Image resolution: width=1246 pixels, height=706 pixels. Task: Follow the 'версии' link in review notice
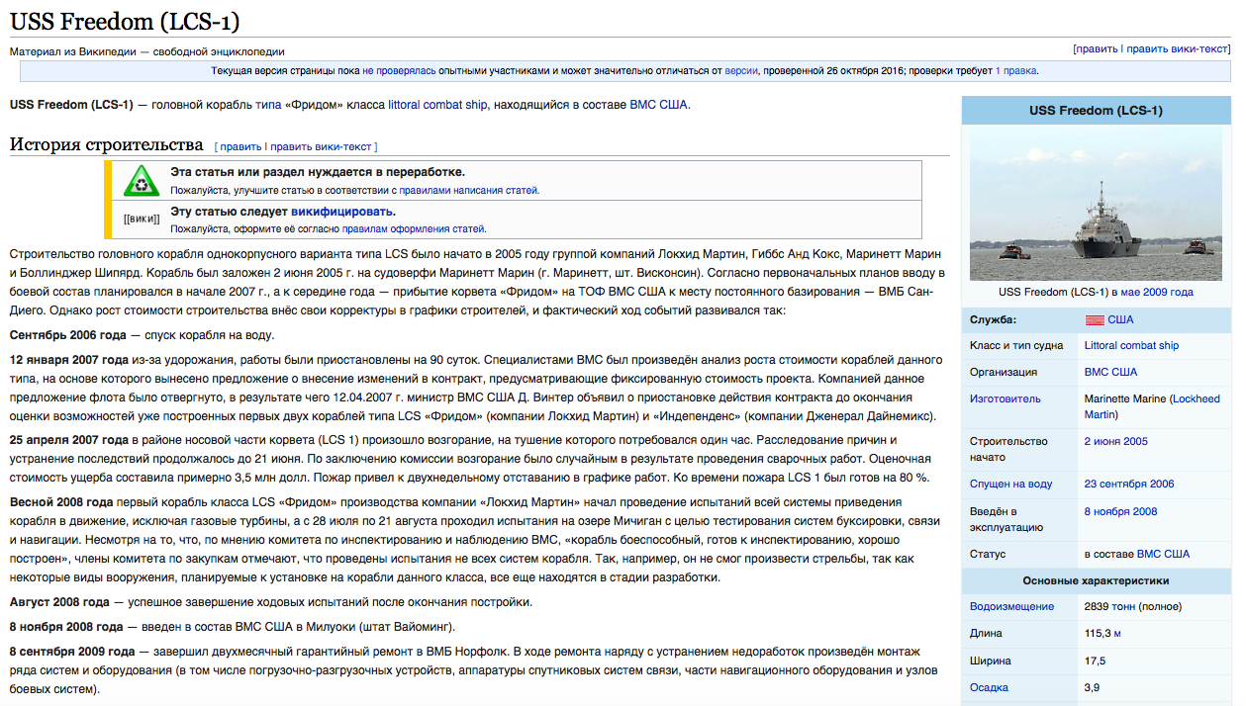click(x=741, y=71)
